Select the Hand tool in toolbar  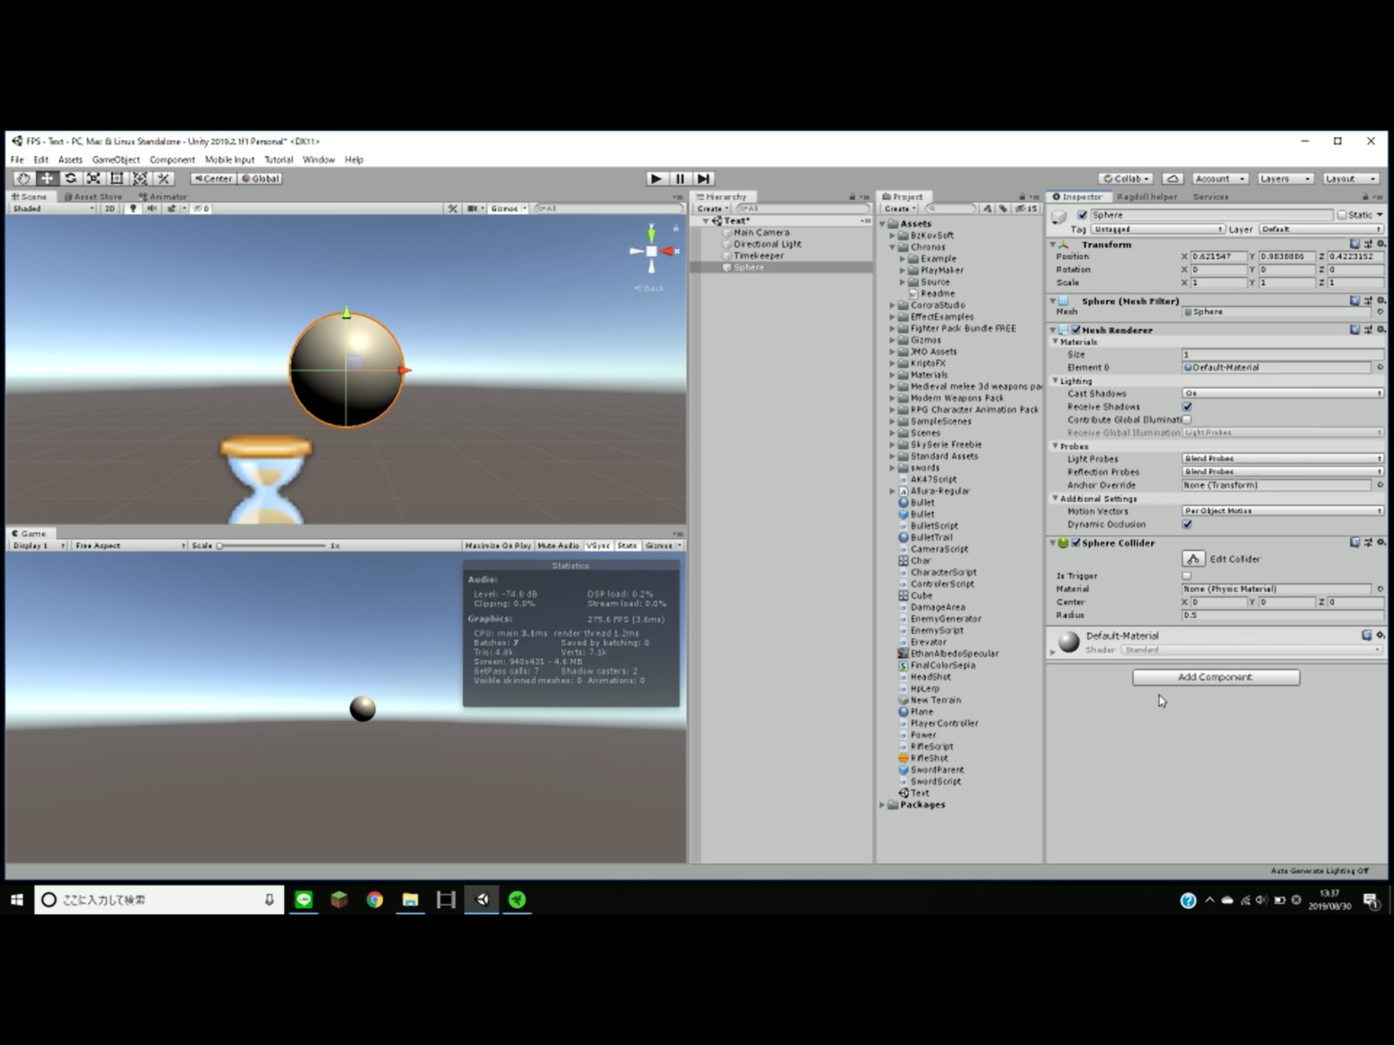[23, 179]
